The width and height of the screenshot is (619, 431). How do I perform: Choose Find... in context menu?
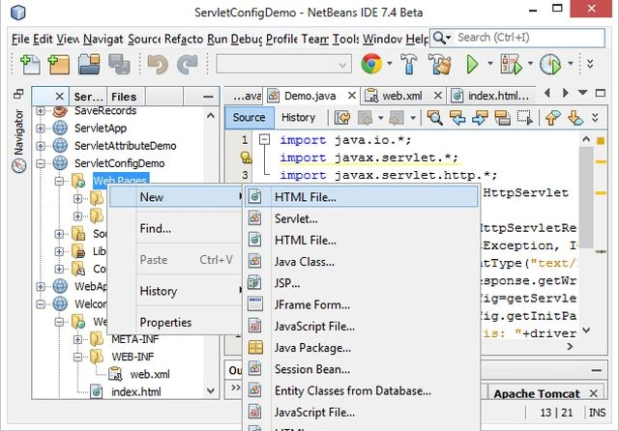tap(176, 228)
